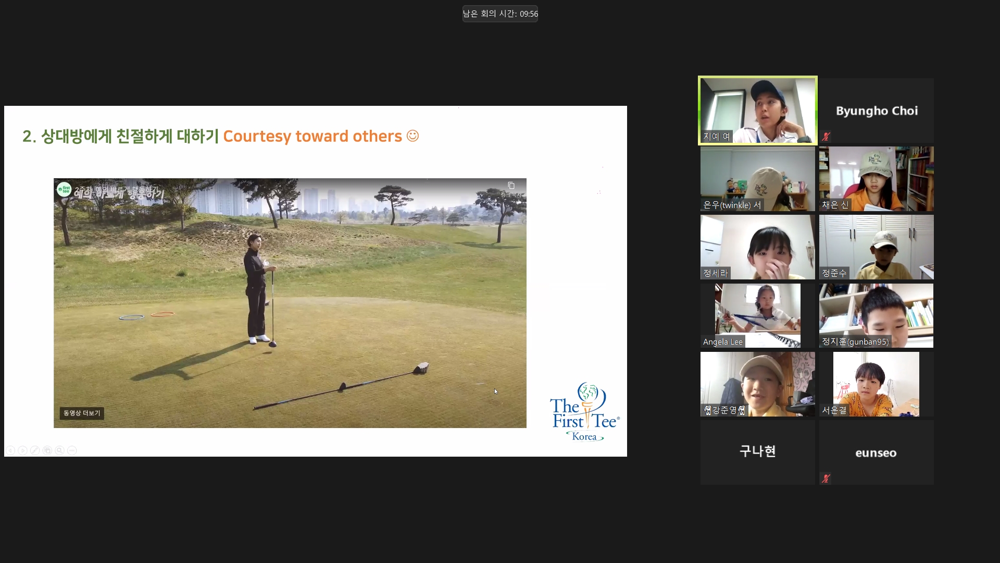Viewport: 1000px width, 563px height.
Task: Select the 정지훈(gunban95) video tile
Action: coord(876,315)
